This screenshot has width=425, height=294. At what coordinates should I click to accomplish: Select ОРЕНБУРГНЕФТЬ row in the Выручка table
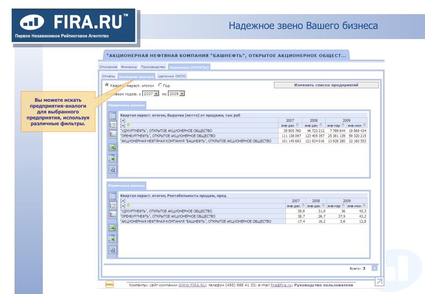(x=243, y=136)
